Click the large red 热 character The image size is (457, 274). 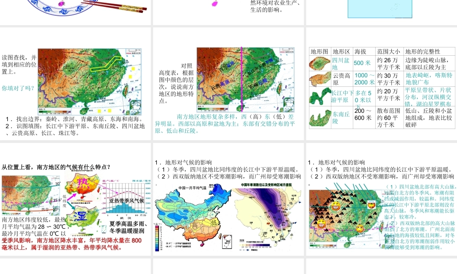pyautogui.click(x=83, y=184)
